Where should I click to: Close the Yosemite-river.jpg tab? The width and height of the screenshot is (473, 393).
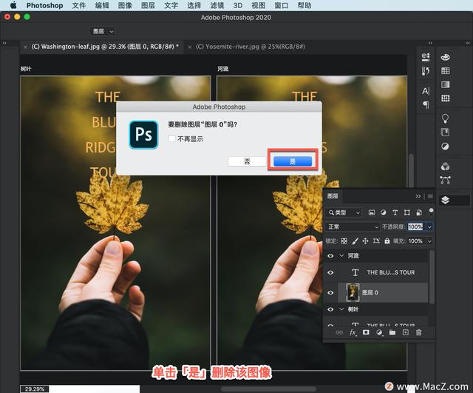[x=190, y=47]
